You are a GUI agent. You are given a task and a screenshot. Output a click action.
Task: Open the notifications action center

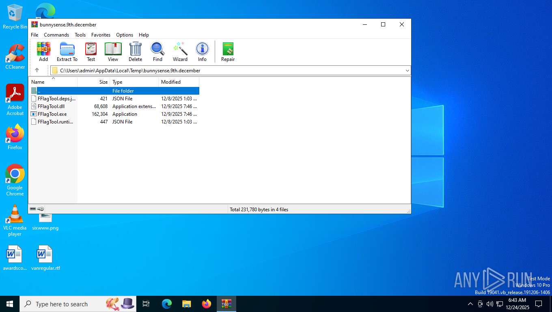point(539,304)
